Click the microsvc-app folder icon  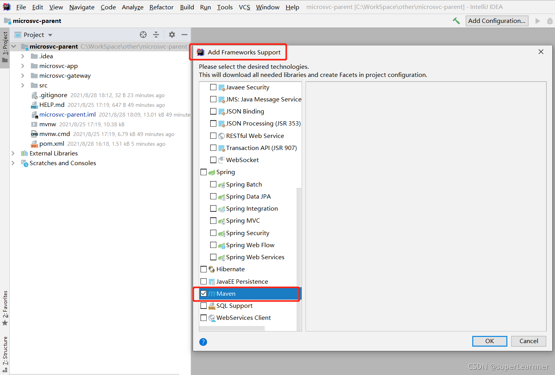[34, 66]
